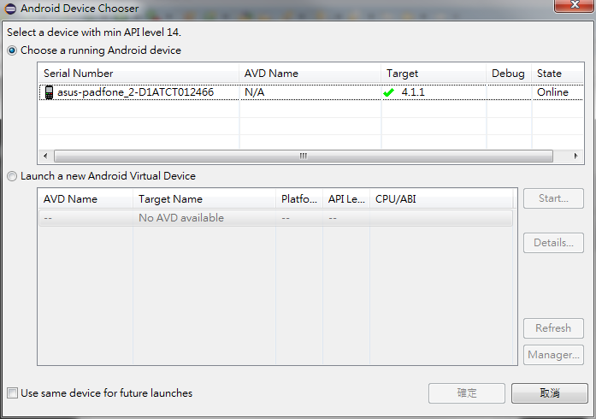Click the horizontal scrollbar's right arrow
This screenshot has width=596, height=419.
(x=576, y=156)
